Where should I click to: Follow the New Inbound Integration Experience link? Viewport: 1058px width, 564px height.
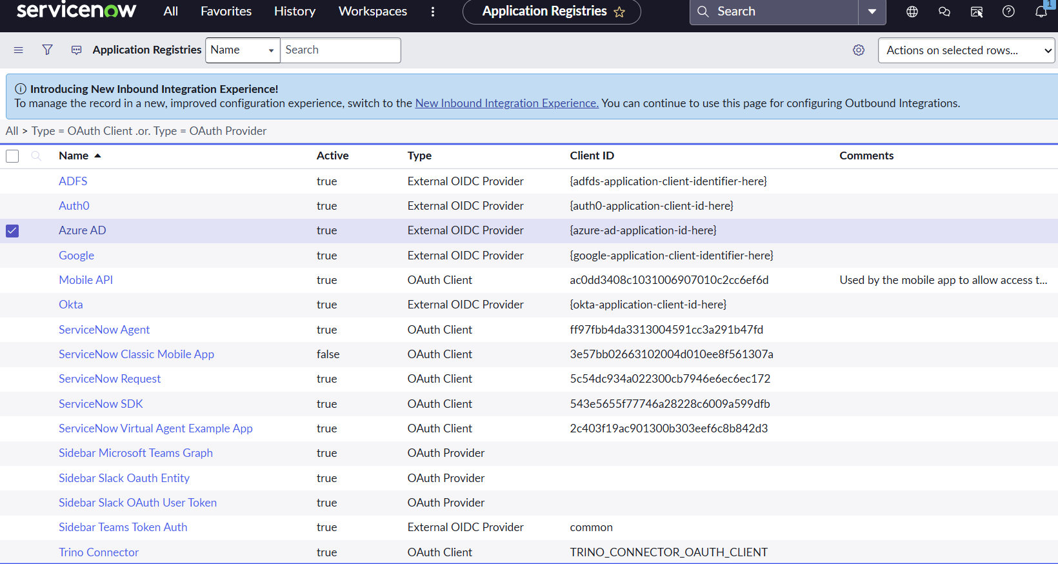506,103
